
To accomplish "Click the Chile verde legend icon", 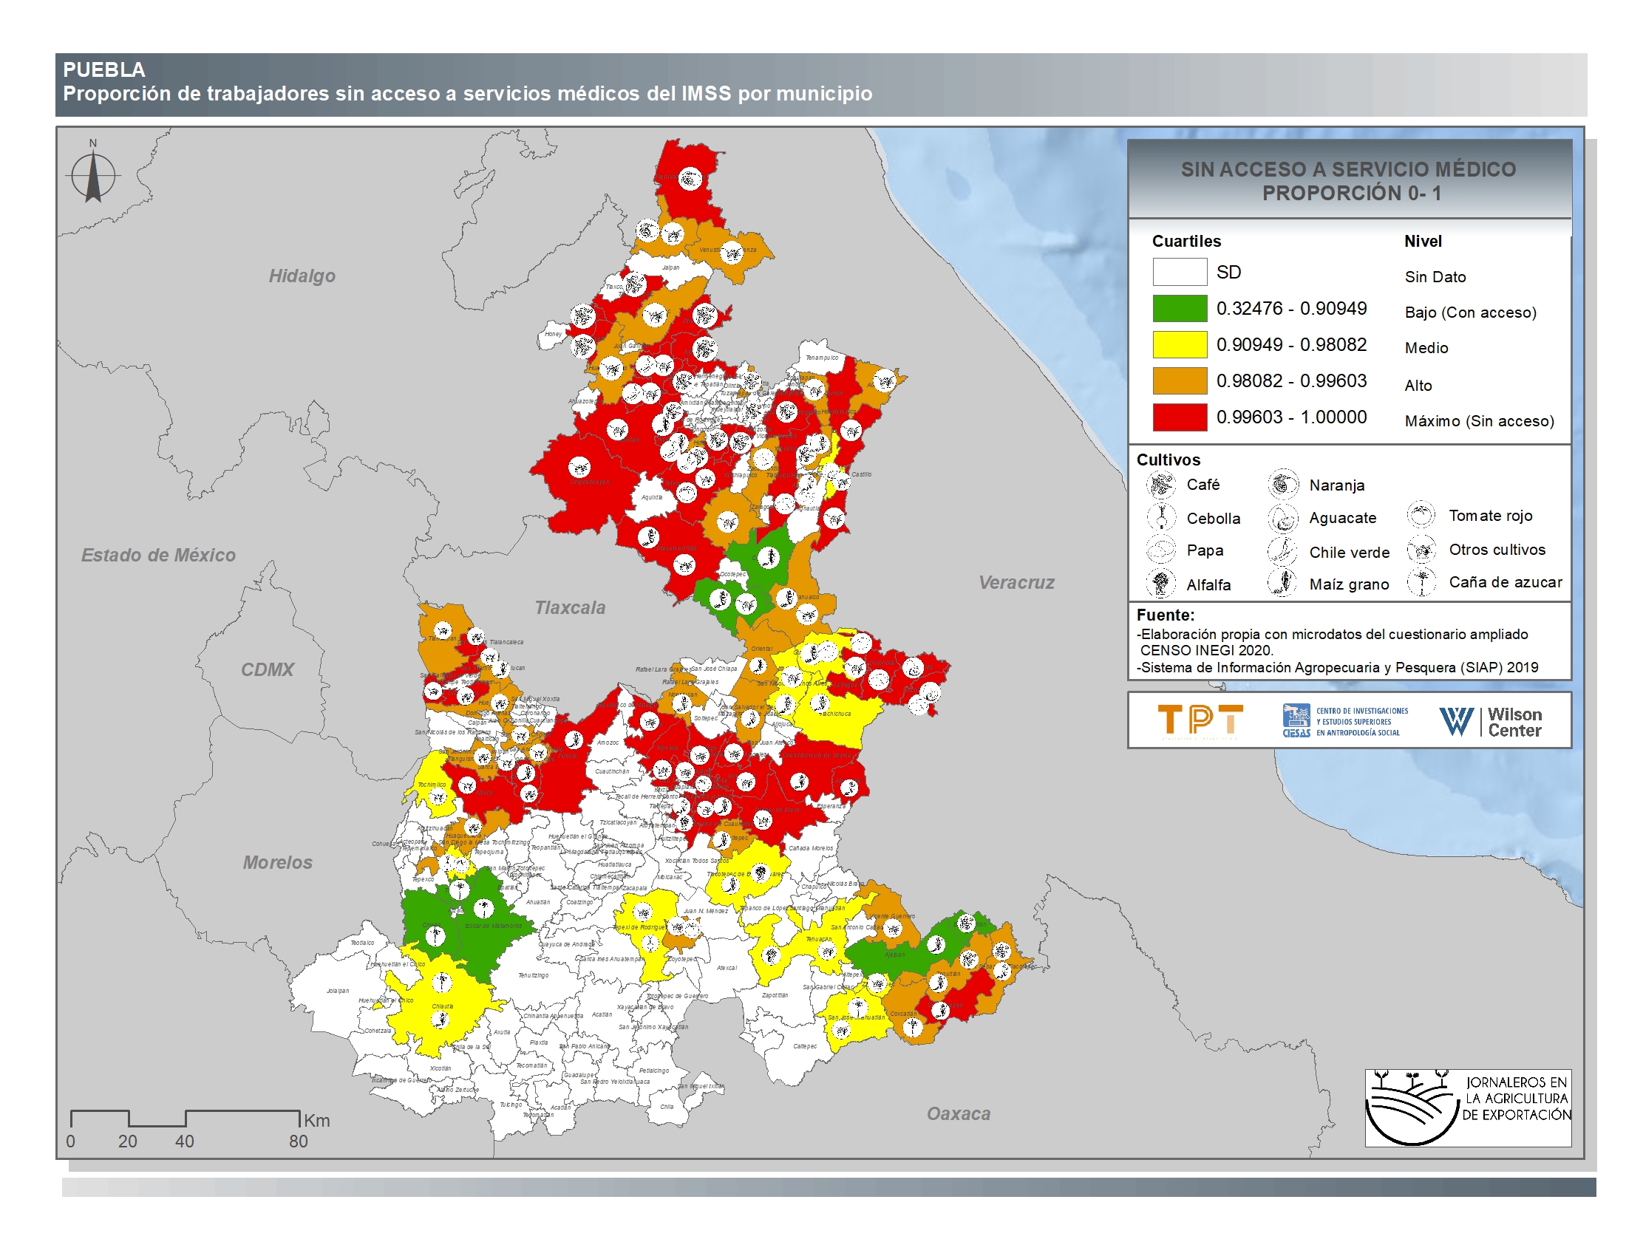I will (x=1283, y=551).
